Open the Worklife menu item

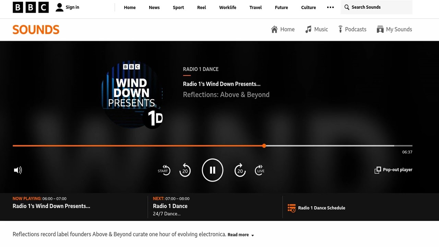228,8
